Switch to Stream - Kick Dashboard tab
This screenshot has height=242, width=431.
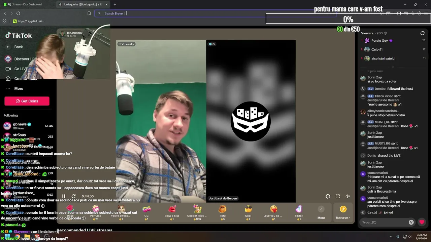(x=27, y=4)
